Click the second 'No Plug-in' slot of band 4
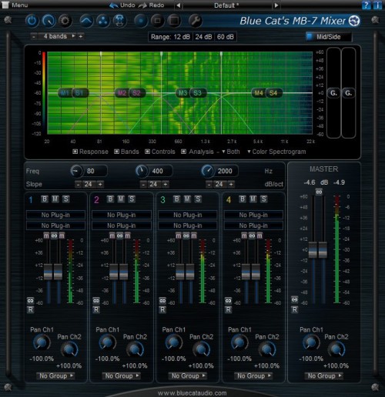The image size is (385, 397). pyautogui.click(x=253, y=225)
